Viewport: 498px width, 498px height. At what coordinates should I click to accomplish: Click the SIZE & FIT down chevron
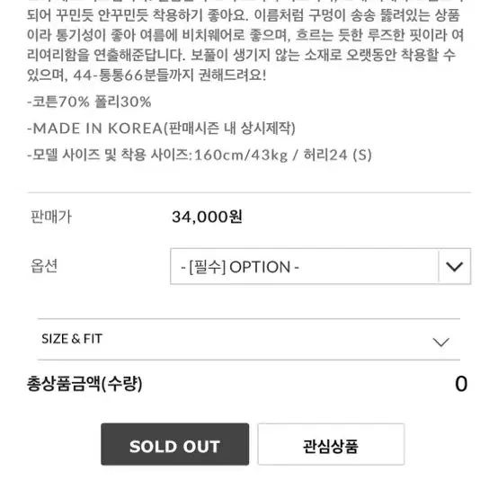point(440,342)
